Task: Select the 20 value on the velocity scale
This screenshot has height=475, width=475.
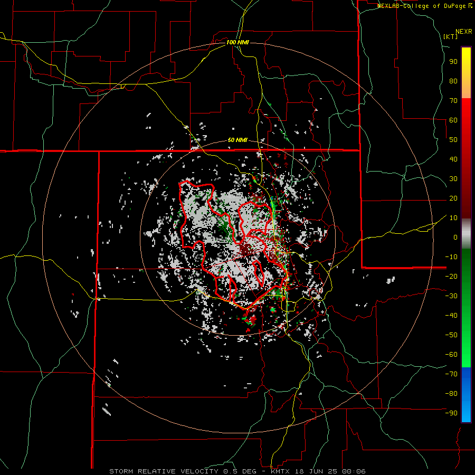Action: coord(453,198)
